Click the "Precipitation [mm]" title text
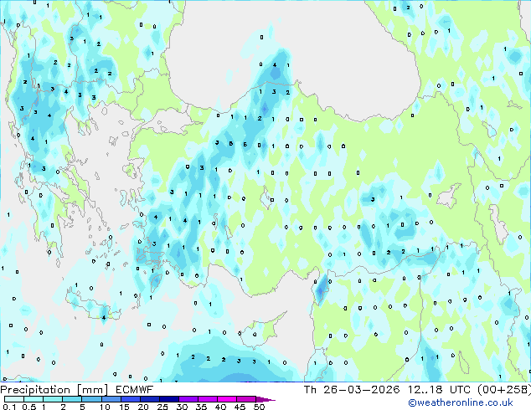The image size is (531, 410). coord(54,390)
